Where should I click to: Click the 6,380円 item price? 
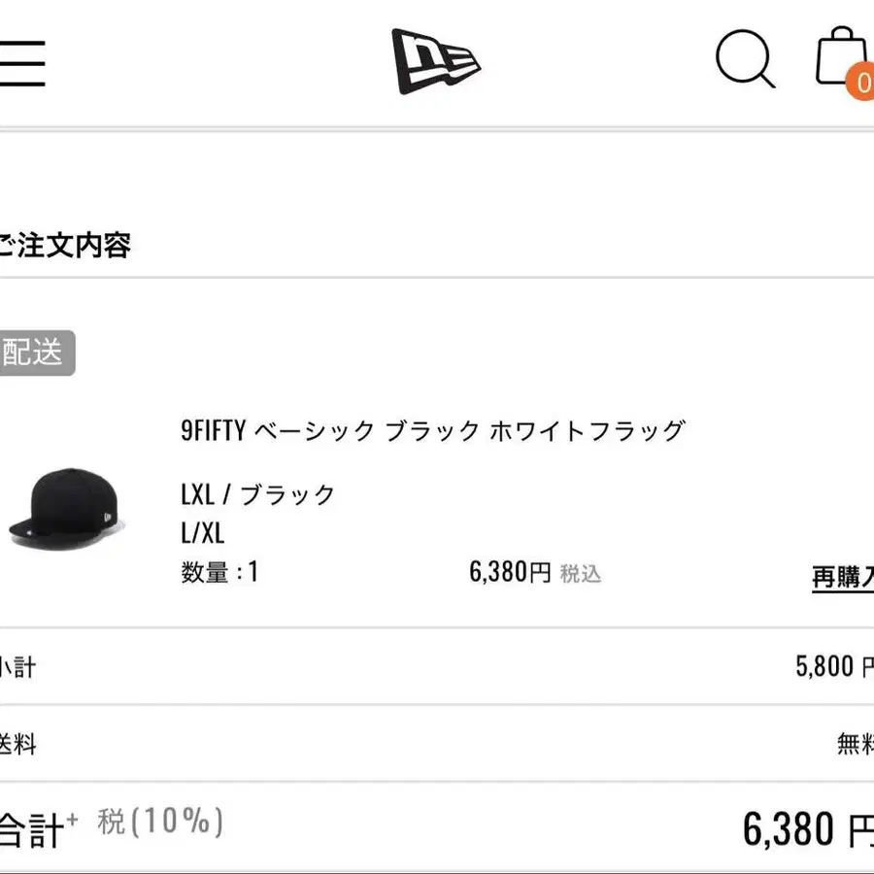pyautogui.click(x=510, y=572)
